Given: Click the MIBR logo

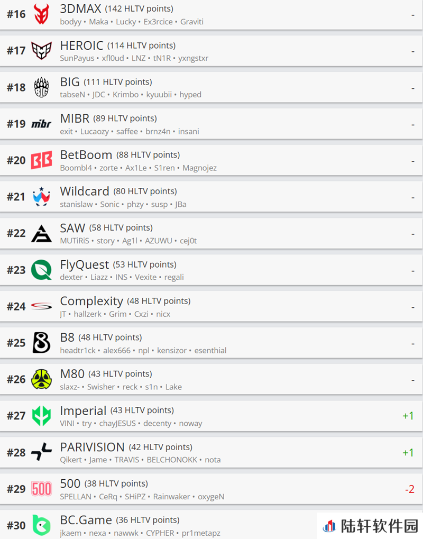Looking at the screenshot, I should [x=41, y=124].
